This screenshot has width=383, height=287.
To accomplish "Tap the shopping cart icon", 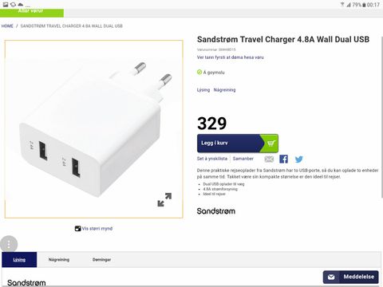I will [x=270, y=143].
